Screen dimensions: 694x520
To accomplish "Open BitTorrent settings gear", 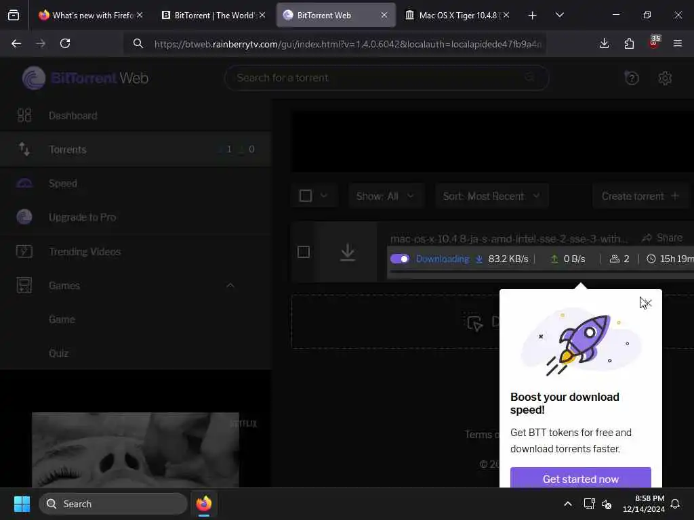I will tap(665, 79).
